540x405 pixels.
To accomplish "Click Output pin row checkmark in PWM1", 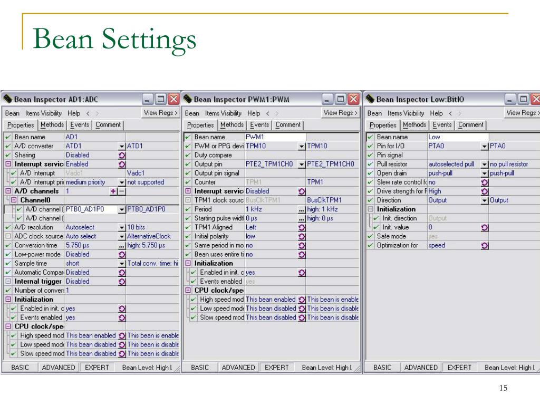I will pyautogui.click(x=188, y=164).
